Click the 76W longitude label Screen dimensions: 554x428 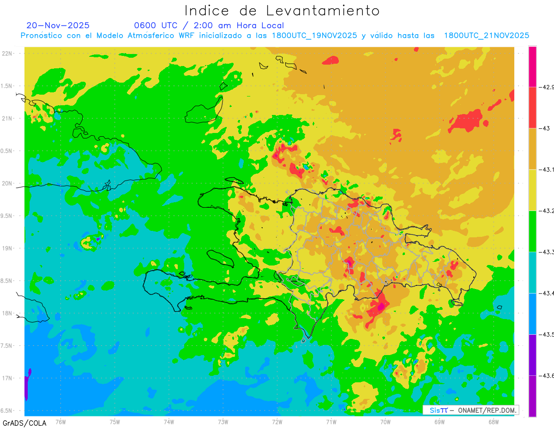click(x=60, y=422)
